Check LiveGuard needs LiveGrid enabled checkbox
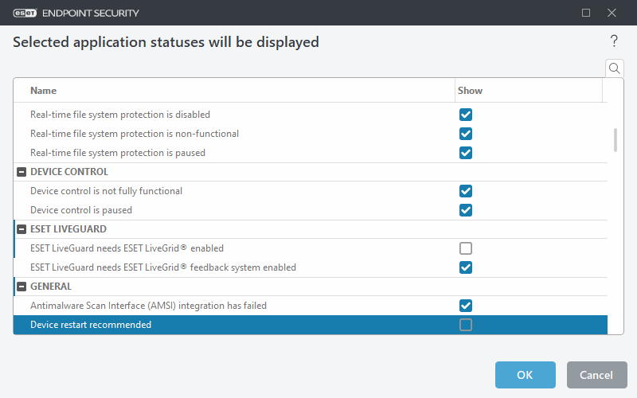 click(466, 248)
